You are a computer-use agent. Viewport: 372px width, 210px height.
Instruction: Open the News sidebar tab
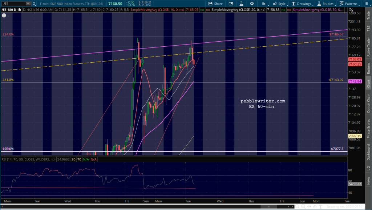368,180
